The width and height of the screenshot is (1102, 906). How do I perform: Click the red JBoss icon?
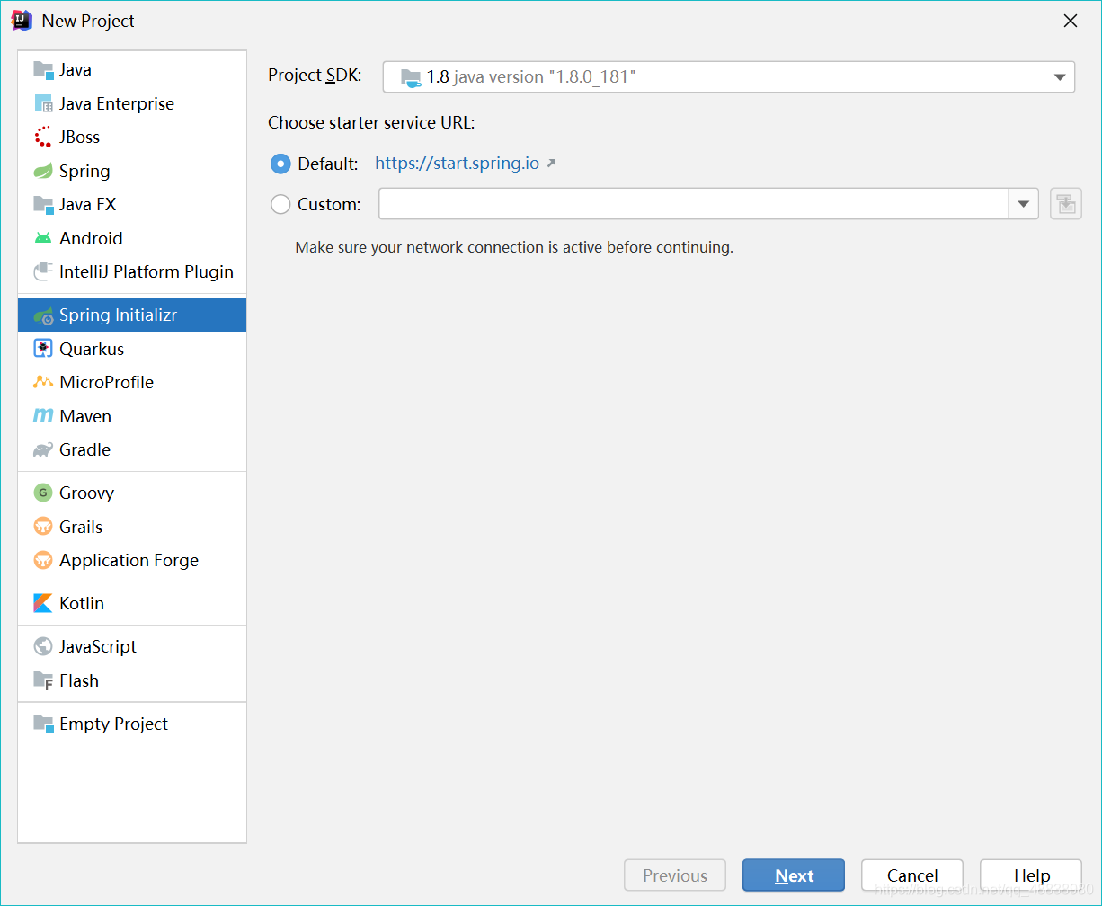point(43,137)
